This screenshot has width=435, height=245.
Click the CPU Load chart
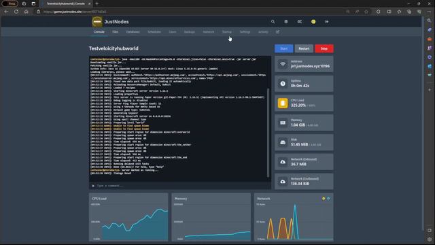point(128,217)
